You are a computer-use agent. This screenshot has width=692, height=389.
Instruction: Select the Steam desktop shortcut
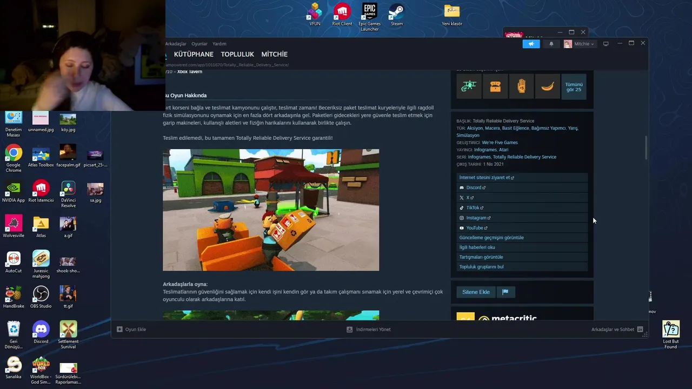397,15
